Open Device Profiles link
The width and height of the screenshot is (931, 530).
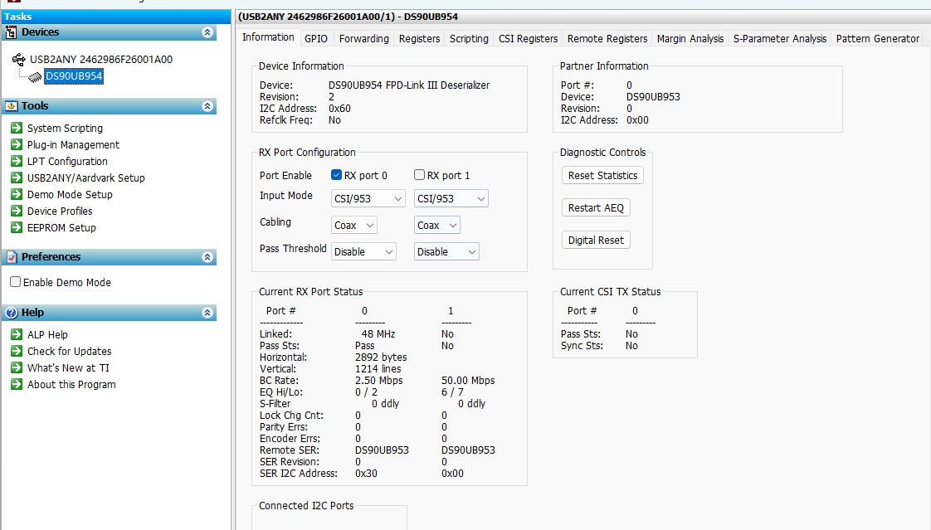(x=60, y=212)
